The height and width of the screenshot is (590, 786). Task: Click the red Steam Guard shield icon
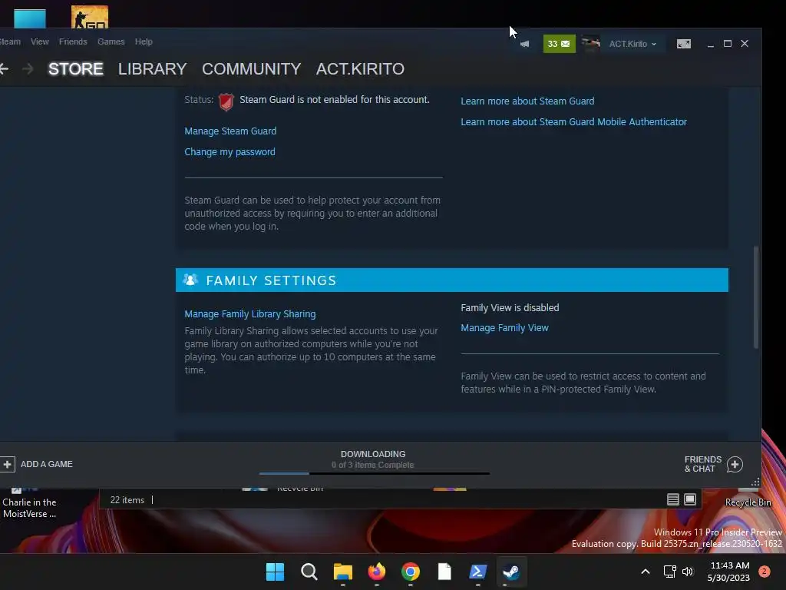[x=226, y=102]
